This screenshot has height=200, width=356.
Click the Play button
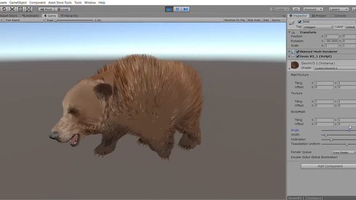[x=169, y=9]
